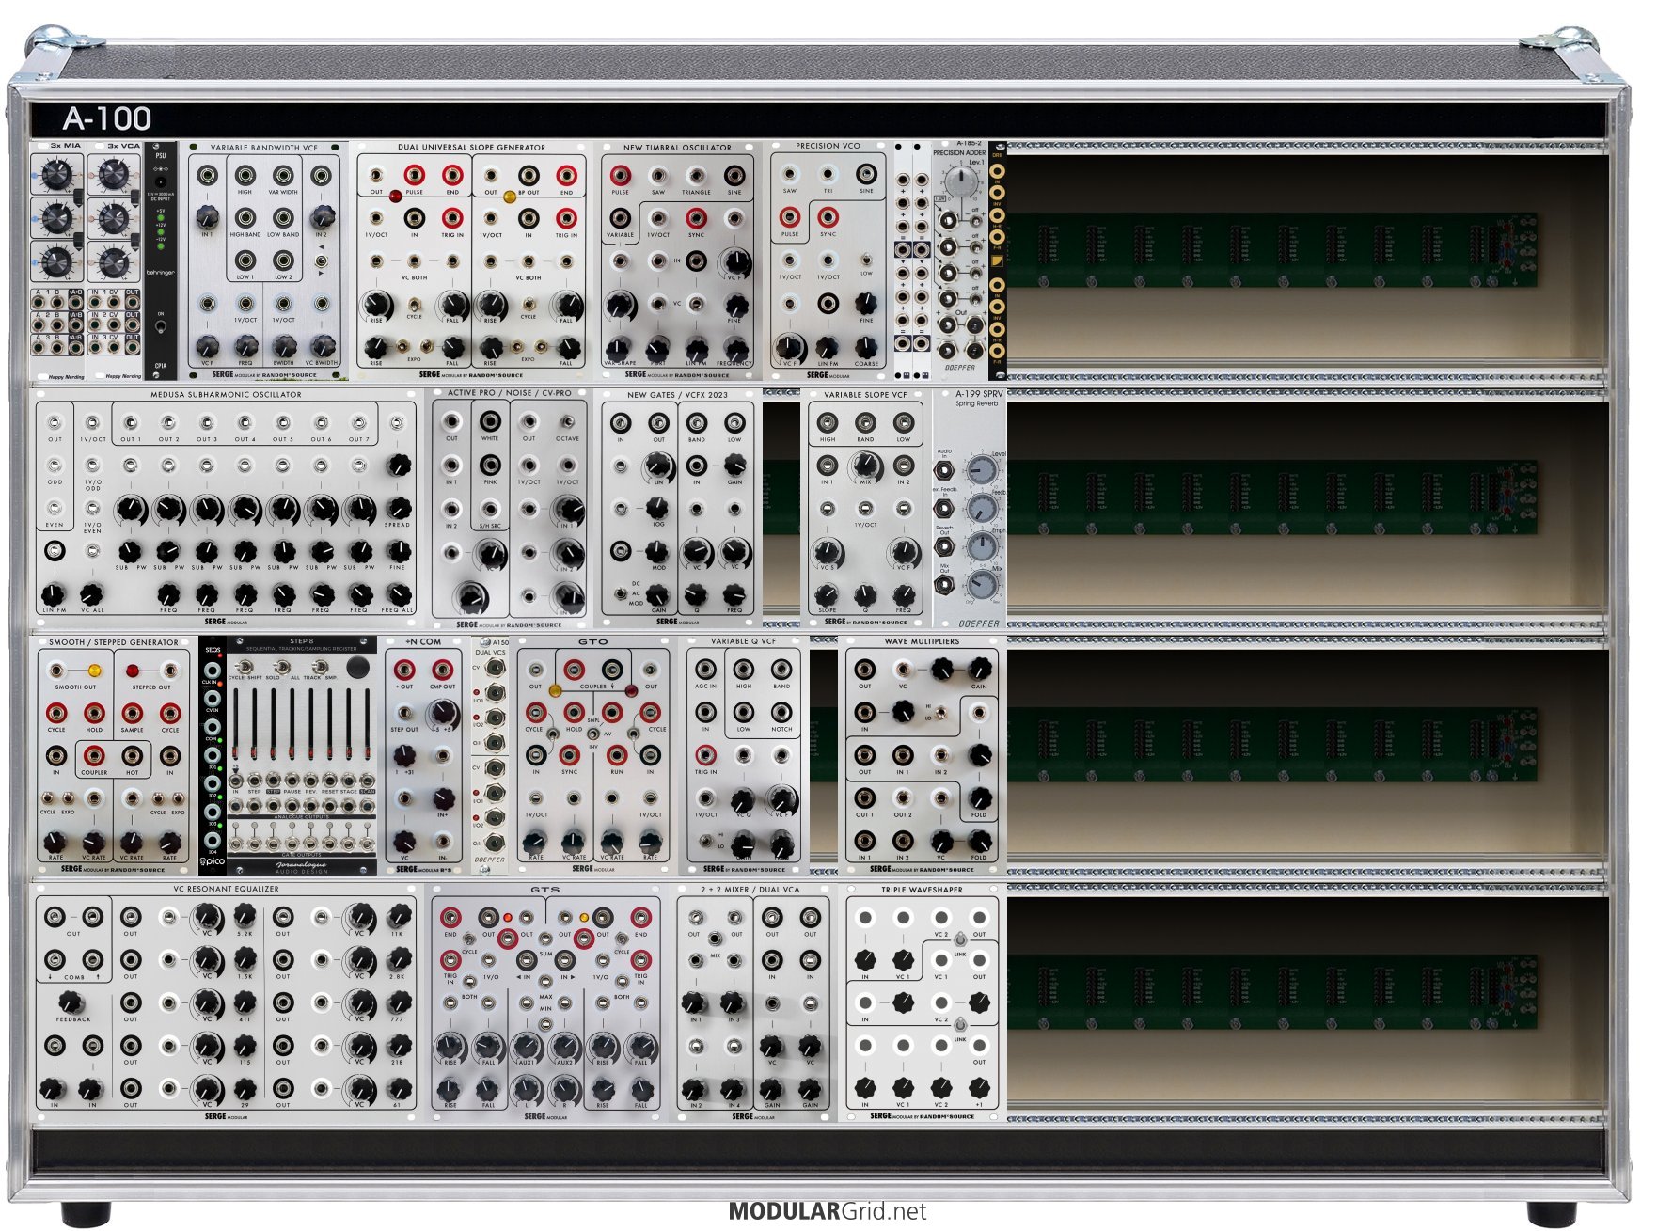Click the New Timbral Oscillator FREQUENCY knob

pos(735,347)
